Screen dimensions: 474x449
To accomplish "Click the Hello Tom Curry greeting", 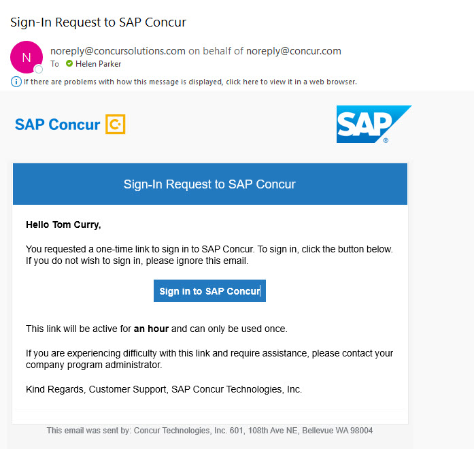I will 63,224.
